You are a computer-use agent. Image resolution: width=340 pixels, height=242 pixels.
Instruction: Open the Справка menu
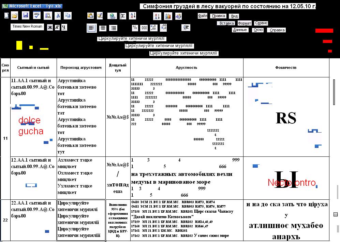(x=277, y=30)
